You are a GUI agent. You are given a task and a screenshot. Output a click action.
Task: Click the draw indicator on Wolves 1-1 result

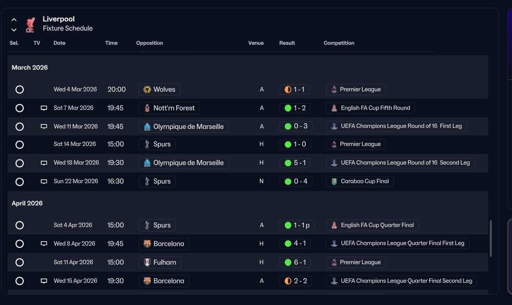pyautogui.click(x=288, y=89)
